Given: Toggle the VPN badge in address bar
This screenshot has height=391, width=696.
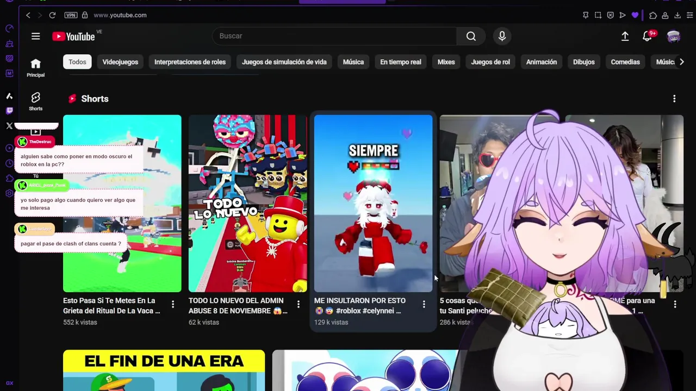Looking at the screenshot, I should pos(70,15).
